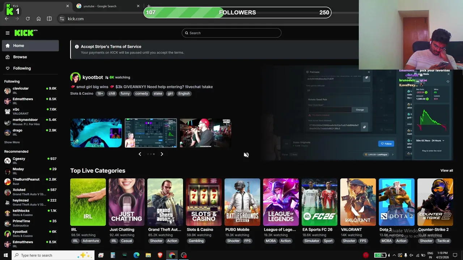Open the EA Sports FC 26 category card
Viewport: 463px width, 260px height.
[319, 202]
